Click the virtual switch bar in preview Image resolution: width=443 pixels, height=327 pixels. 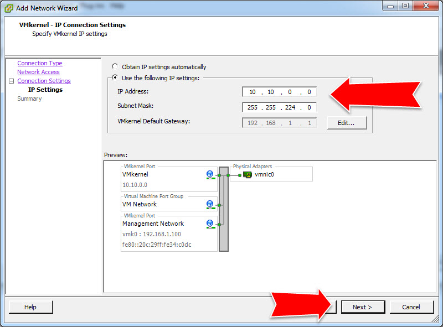[224, 209]
